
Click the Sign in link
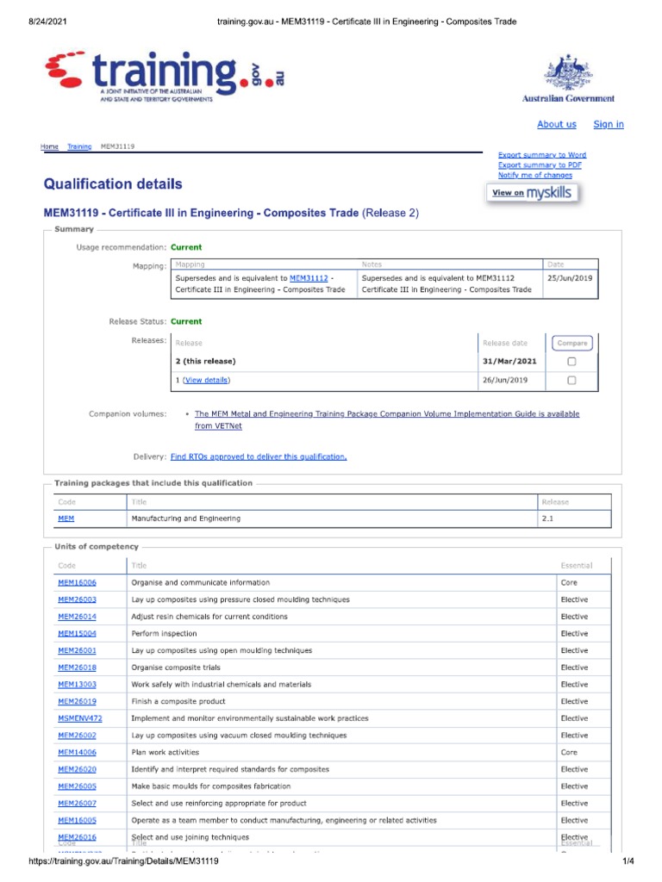click(x=608, y=124)
